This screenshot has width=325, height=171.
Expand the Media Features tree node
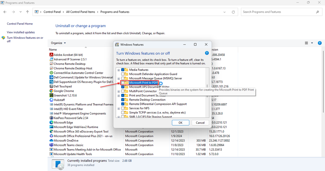coord(119,70)
